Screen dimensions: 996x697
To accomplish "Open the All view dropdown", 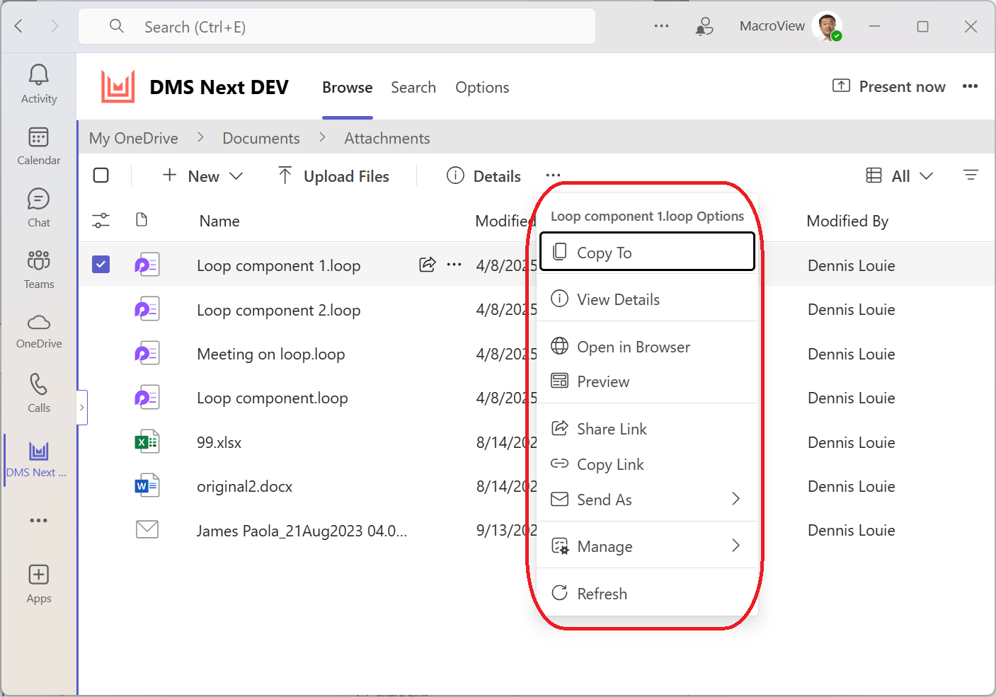I will point(900,176).
